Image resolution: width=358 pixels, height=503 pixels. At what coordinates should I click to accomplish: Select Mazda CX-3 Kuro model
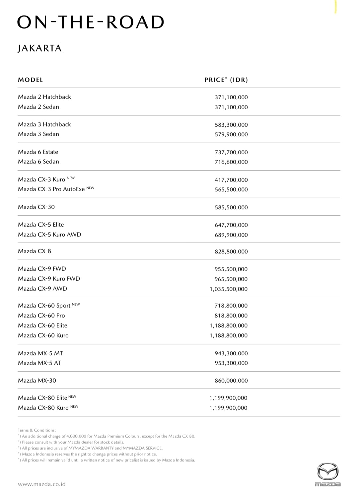coord(41,180)
